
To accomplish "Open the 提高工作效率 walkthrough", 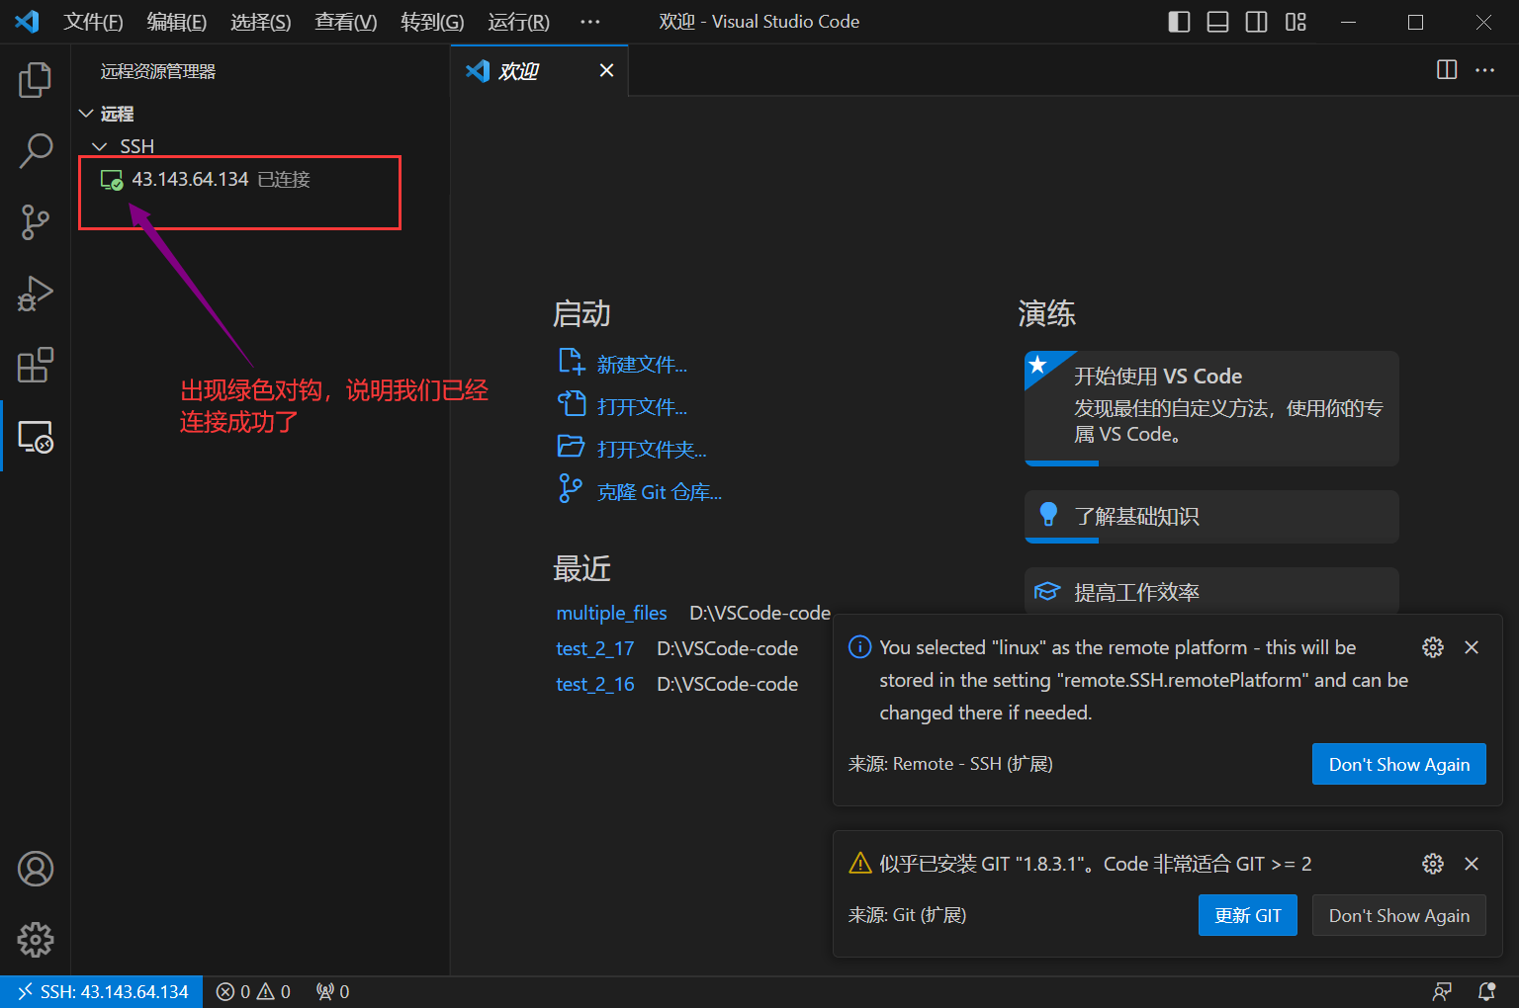I will pyautogui.click(x=1211, y=592).
